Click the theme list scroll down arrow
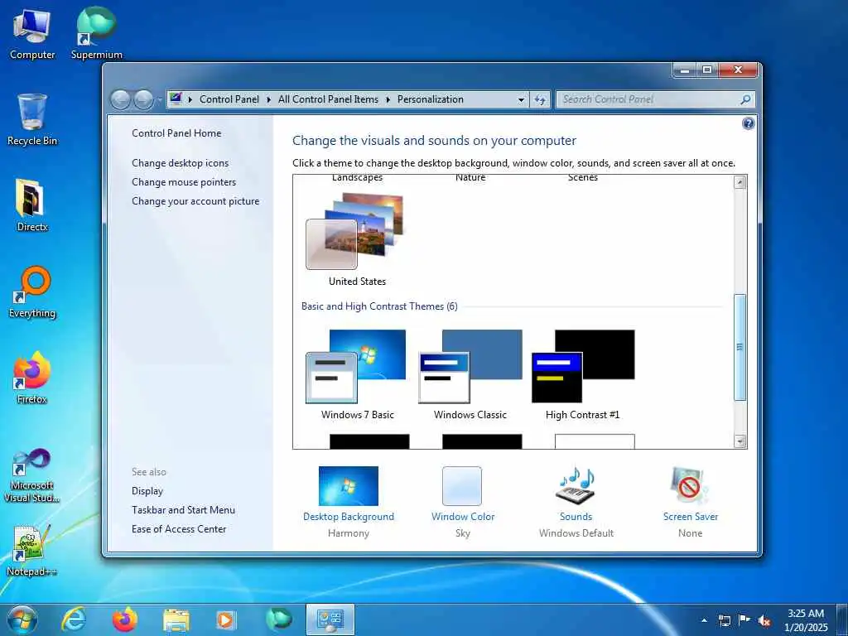This screenshot has height=636, width=848. pyautogui.click(x=740, y=441)
